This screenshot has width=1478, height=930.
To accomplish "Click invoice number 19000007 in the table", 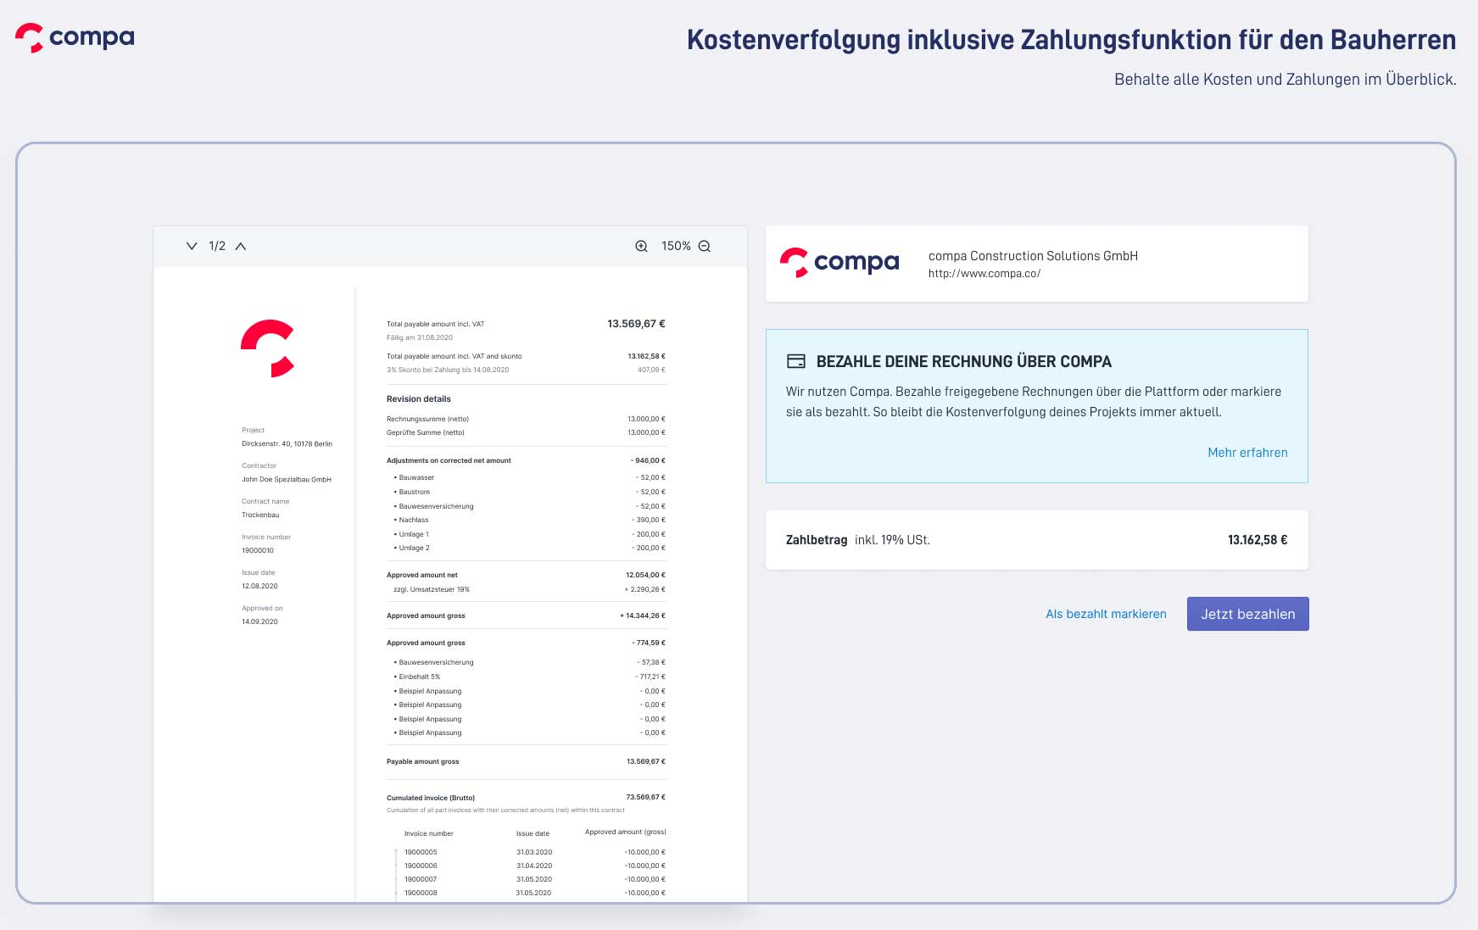I will [421, 879].
